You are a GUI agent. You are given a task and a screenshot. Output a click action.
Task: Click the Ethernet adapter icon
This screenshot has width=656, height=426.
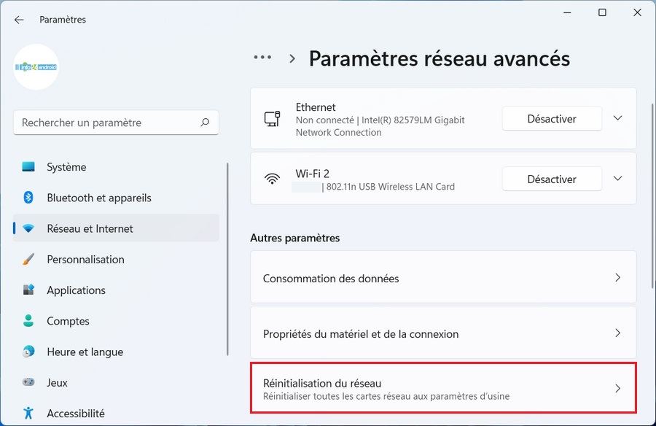273,119
